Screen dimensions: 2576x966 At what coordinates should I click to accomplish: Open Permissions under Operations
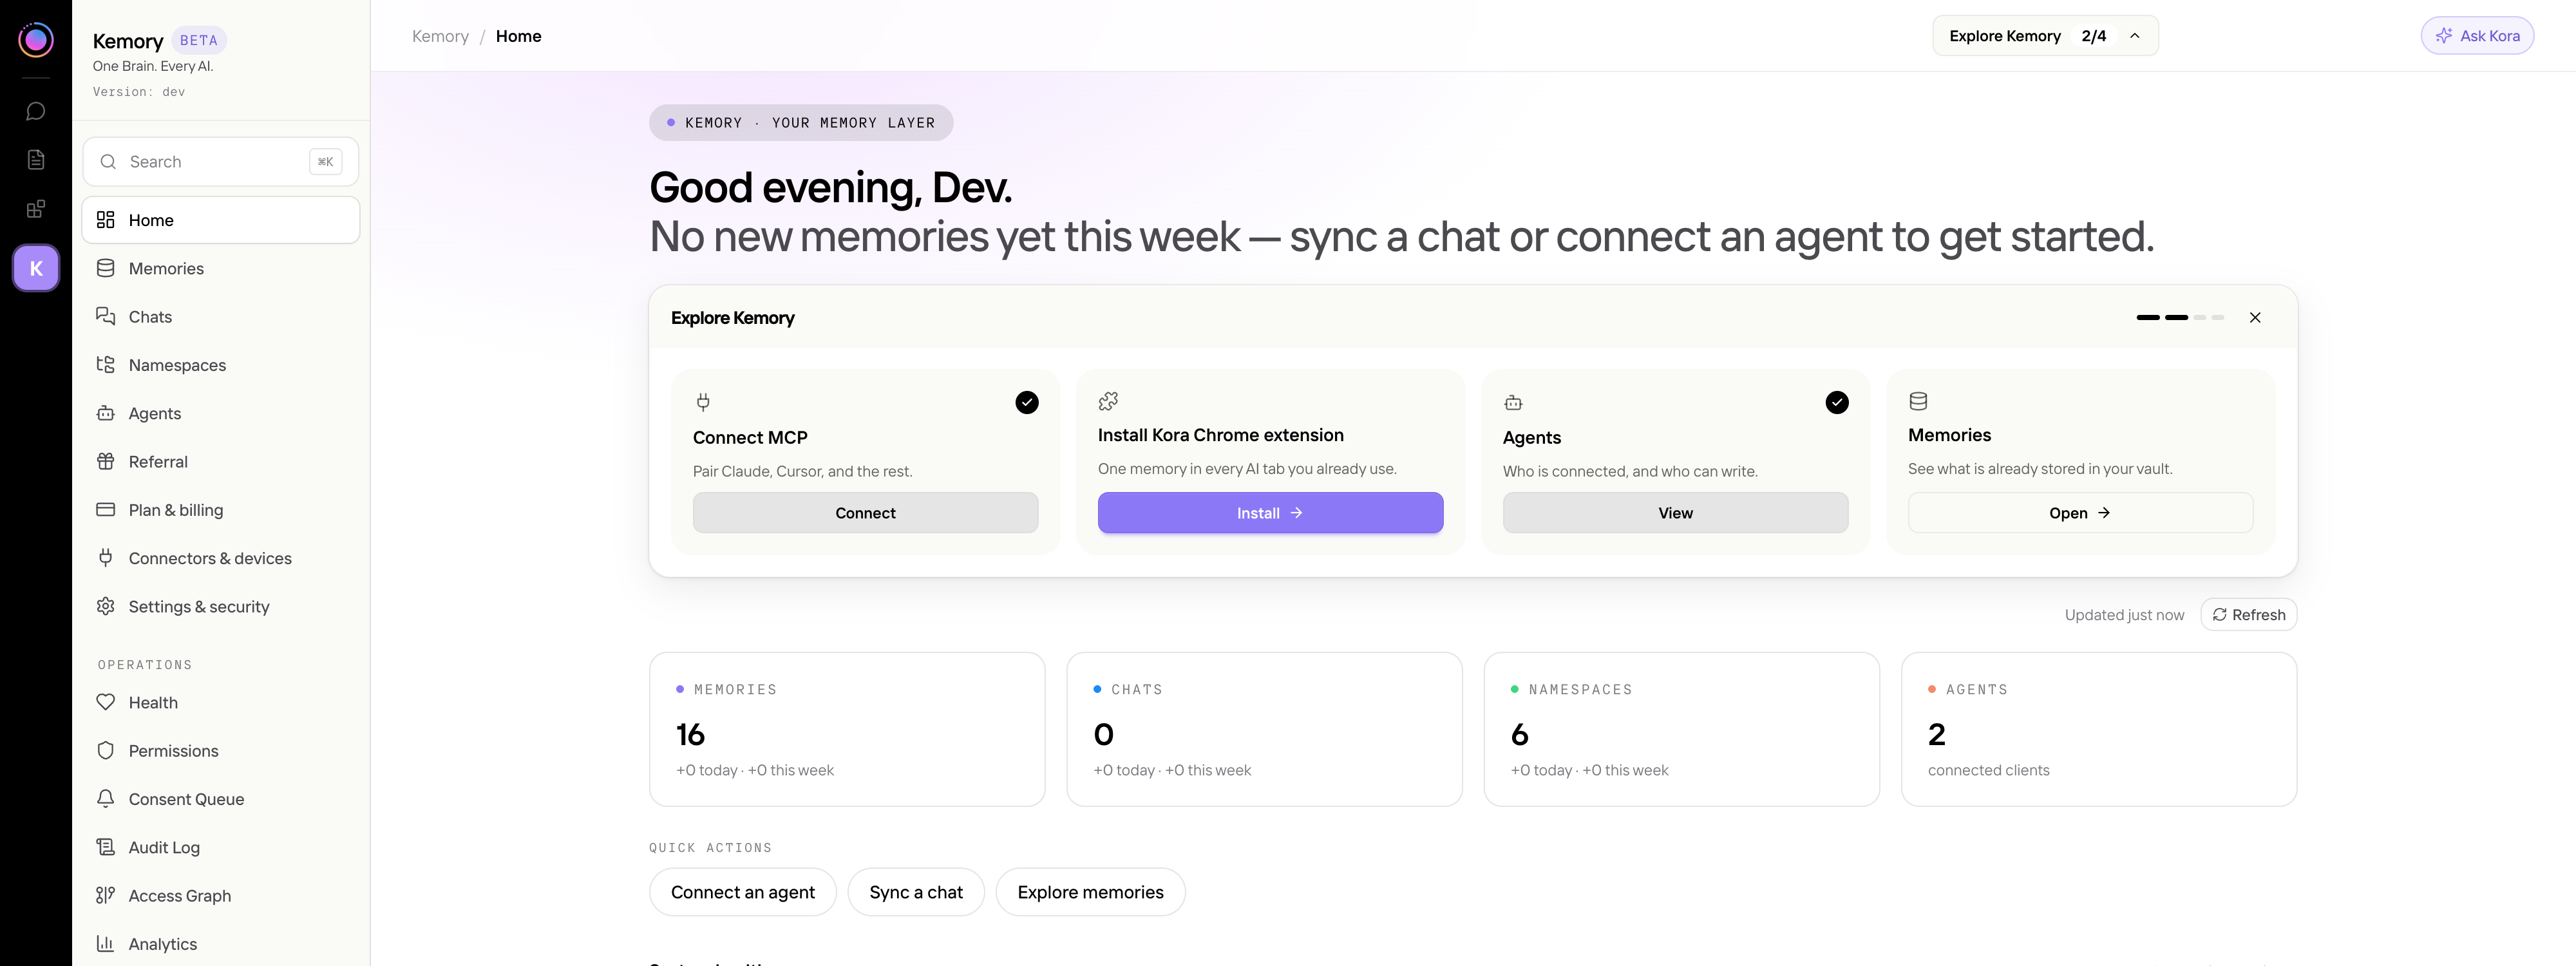221,750
